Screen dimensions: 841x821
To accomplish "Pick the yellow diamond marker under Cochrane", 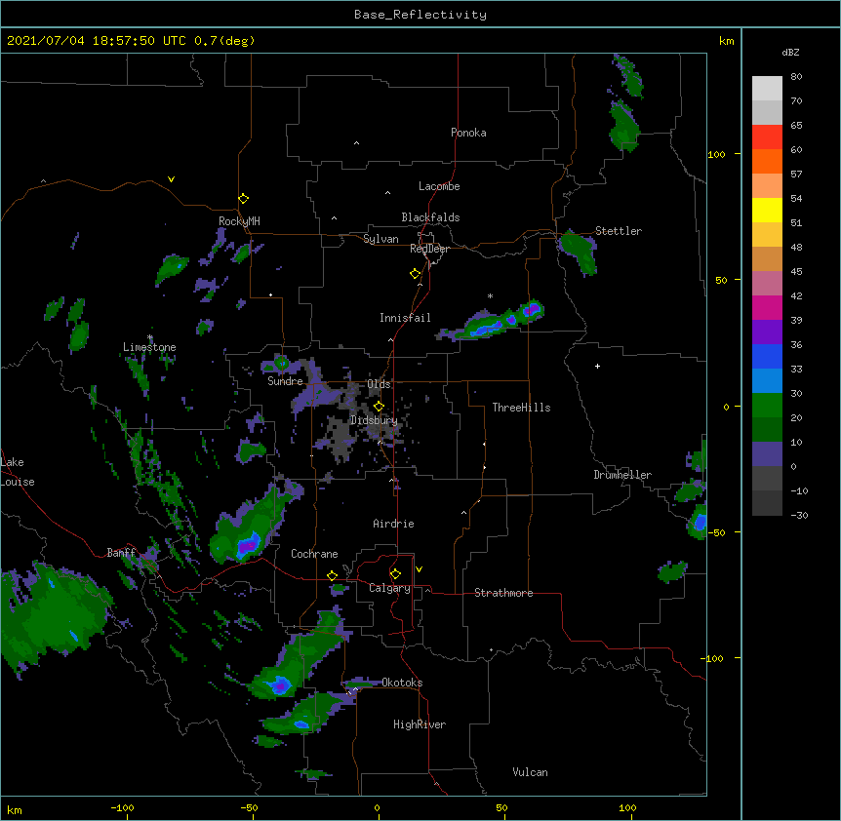I will (x=332, y=575).
